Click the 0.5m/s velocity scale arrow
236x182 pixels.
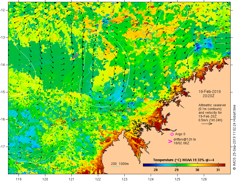(x=207, y=124)
